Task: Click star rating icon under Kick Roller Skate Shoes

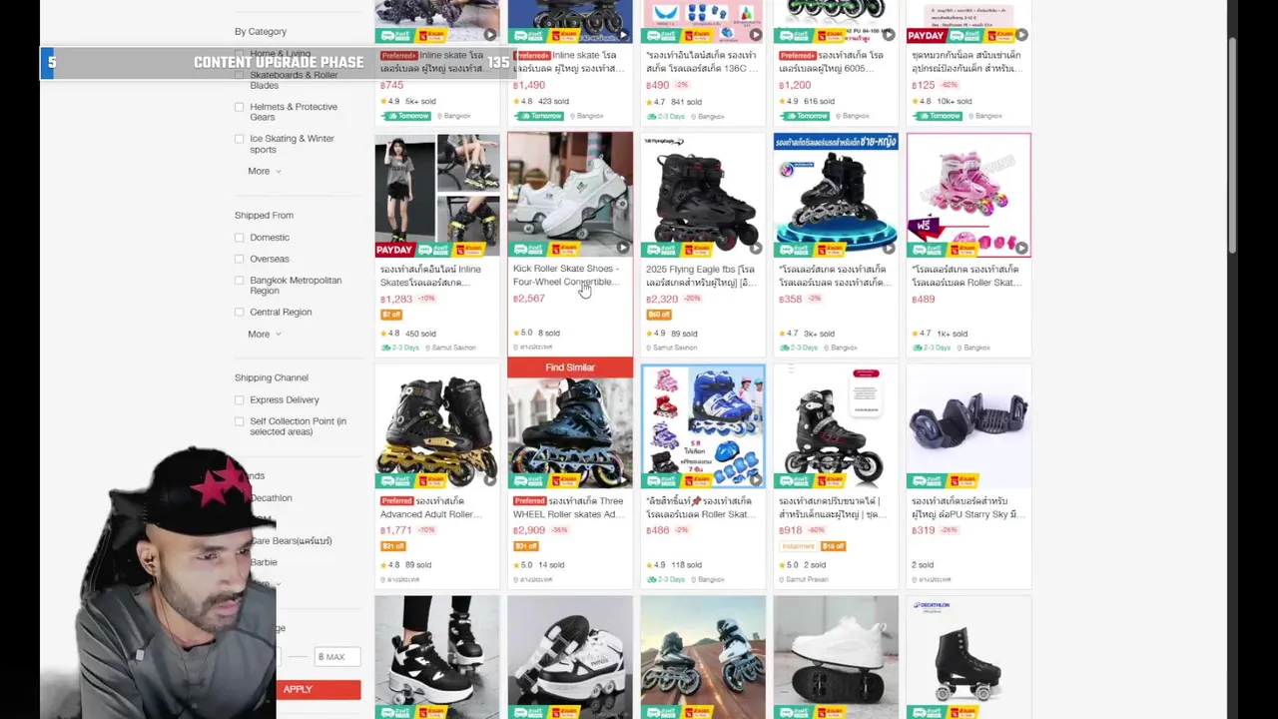Action: click(516, 333)
